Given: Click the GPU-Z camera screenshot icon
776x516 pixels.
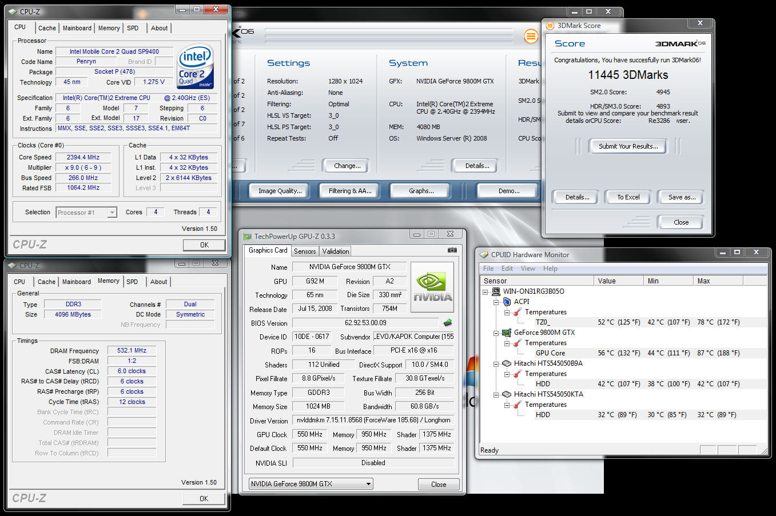Looking at the screenshot, I should (x=452, y=250).
